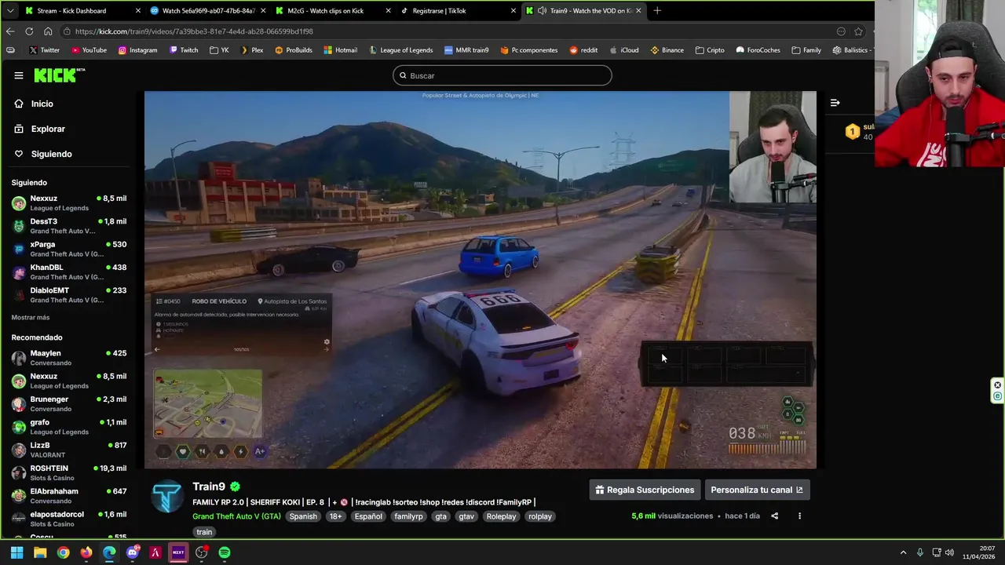Screen dimensions: 1005x565
Task: Open the Family bookmarks folder
Action: coord(806,50)
